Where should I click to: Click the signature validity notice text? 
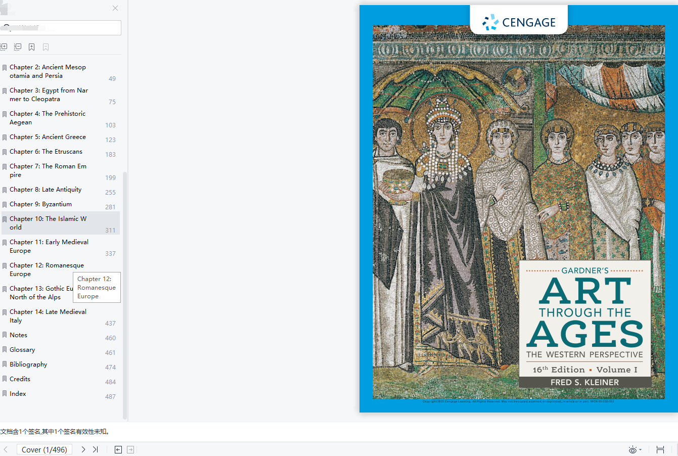(x=55, y=432)
